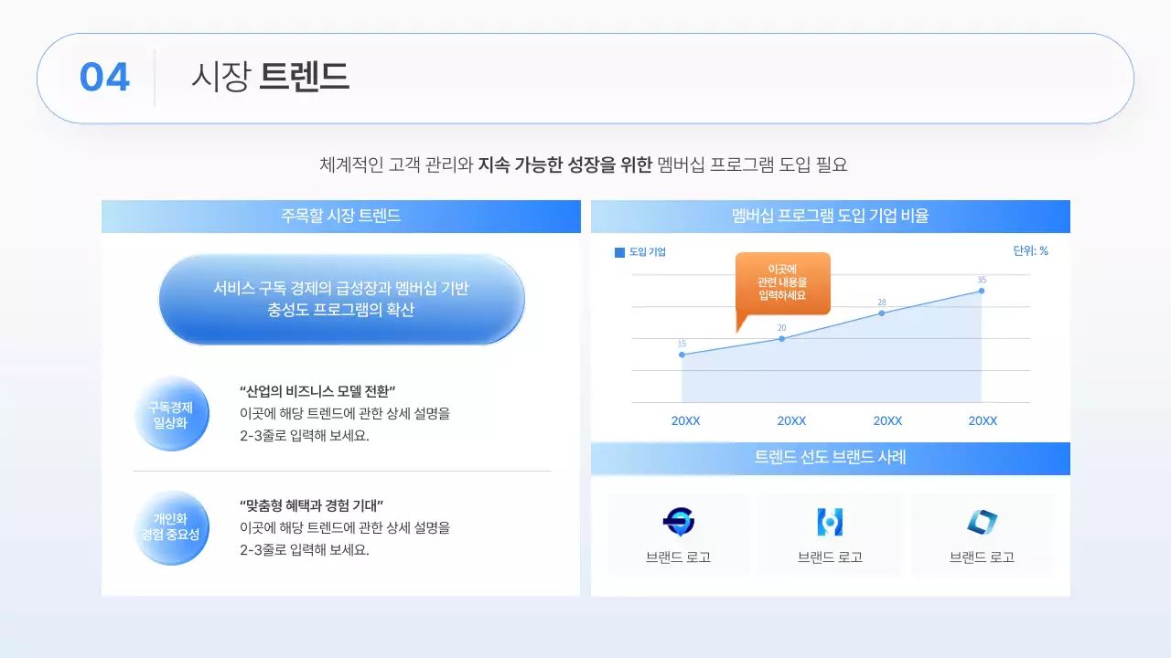The image size is (1171, 658).
Task: Click the 주목할 시장 트렌드 header bar
Action: point(341,217)
